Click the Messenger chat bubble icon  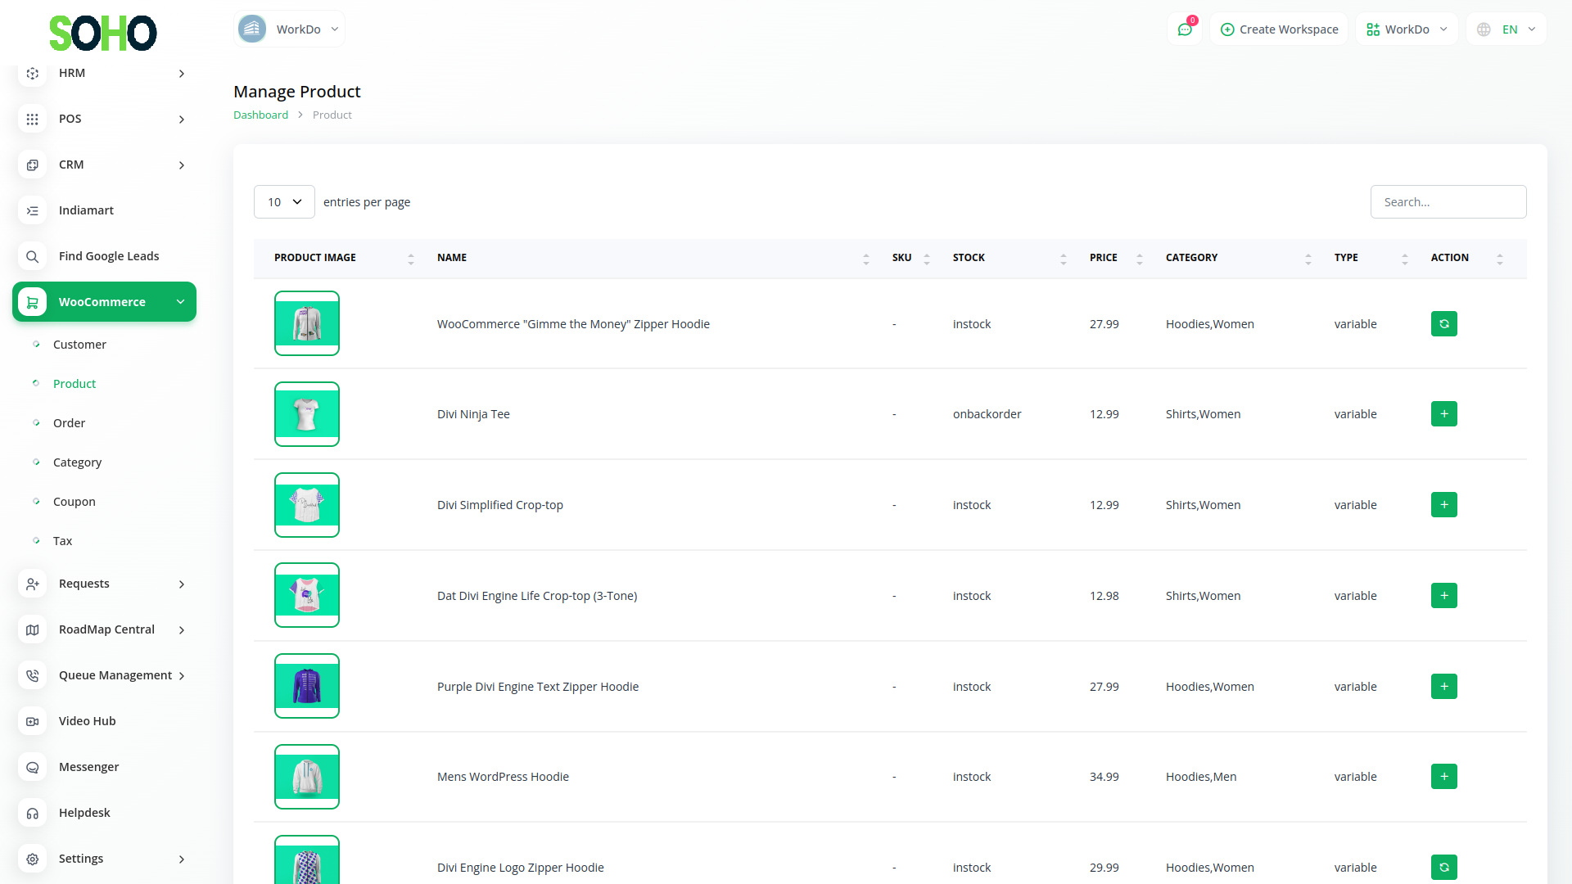coord(32,767)
